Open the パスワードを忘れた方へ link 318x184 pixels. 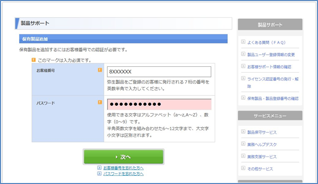coord(123,174)
